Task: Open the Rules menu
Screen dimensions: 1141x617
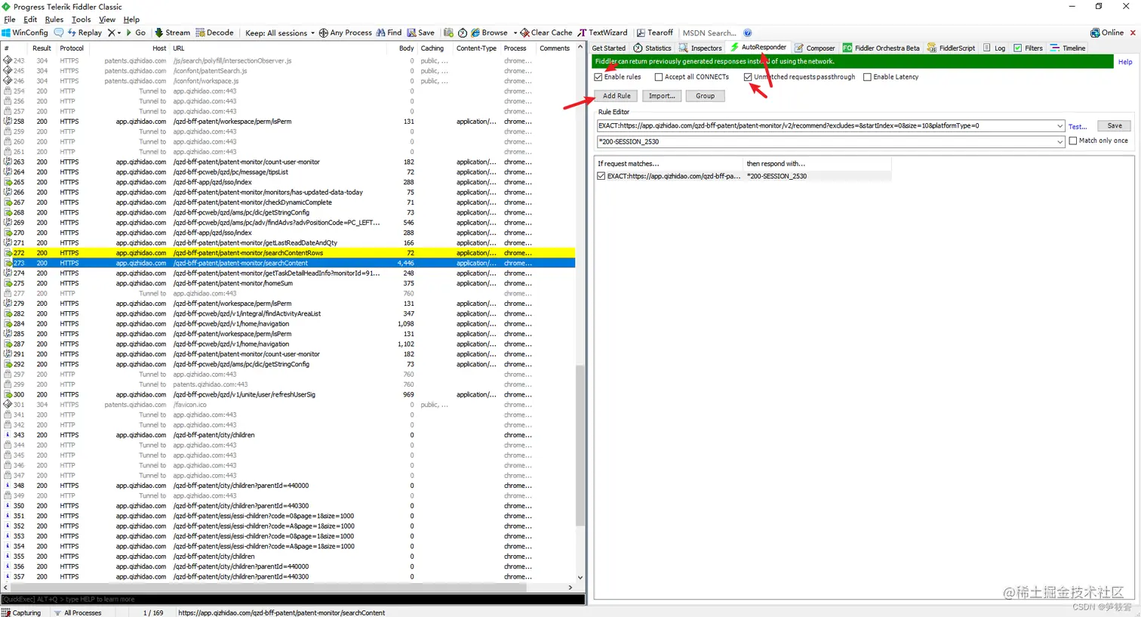Action: click(x=54, y=20)
